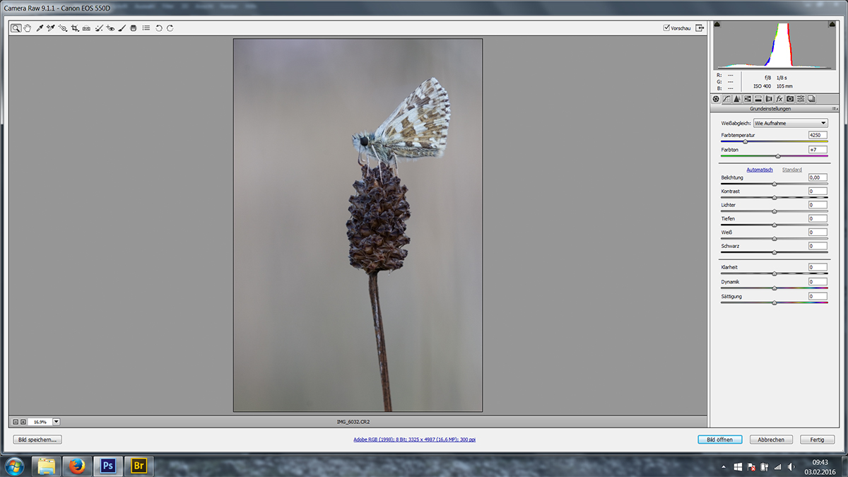Switch to Adobe Bridge in taskbar
Viewport: 848px width, 477px height.
coord(139,466)
